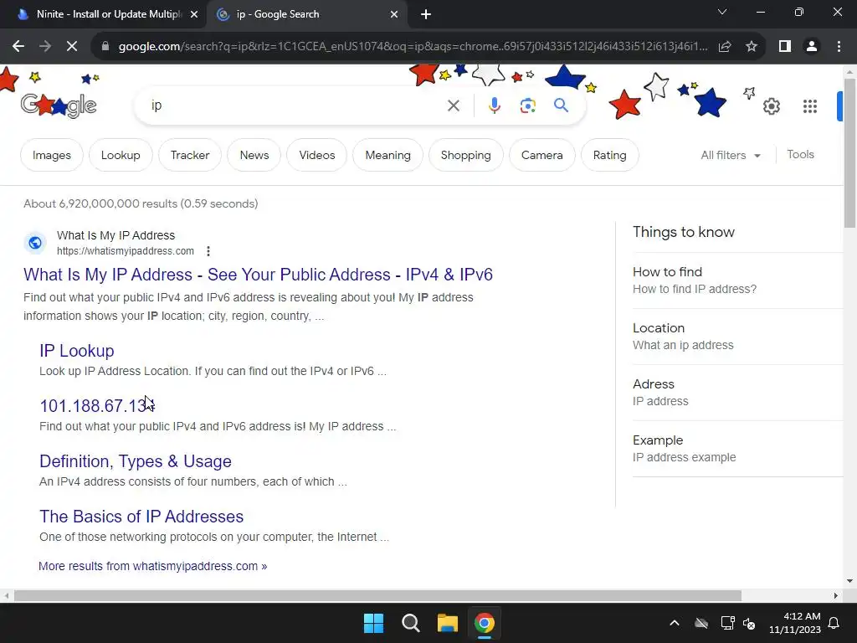Clear the search box with the X icon
Screen dimensions: 857x643
coord(453,105)
